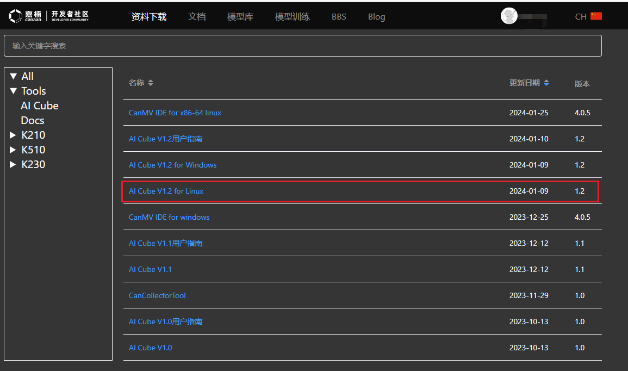Open AI Cube V1.0用户指南 link
Image resolution: width=628 pixels, height=371 pixels.
tap(165, 321)
